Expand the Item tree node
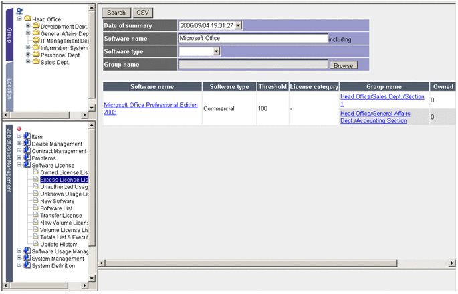 19,136
